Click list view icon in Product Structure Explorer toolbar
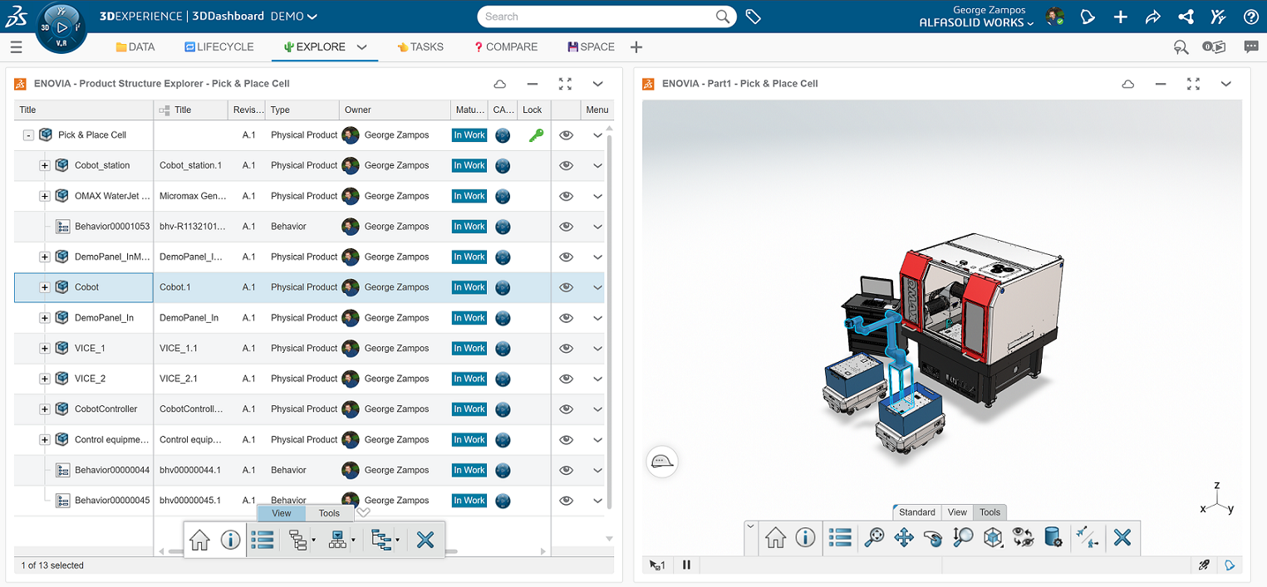The height and width of the screenshot is (587, 1267). pyautogui.click(x=263, y=540)
